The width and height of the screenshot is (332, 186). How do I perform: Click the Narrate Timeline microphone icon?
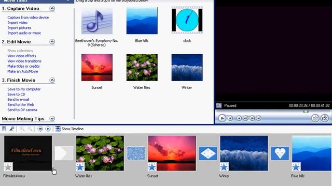coord(11,129)
